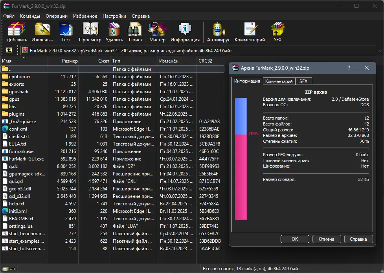Open the Команды menu
This screenshot has height=273, width=384.
click(x=30, y=16)
